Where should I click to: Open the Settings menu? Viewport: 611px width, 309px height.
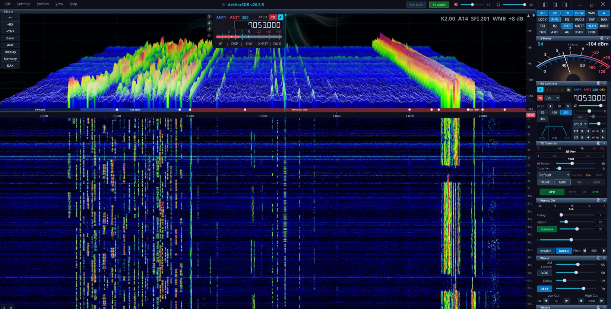coord(23,4)
